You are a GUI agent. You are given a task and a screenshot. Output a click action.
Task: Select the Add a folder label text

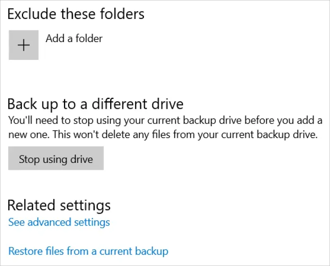74,38
